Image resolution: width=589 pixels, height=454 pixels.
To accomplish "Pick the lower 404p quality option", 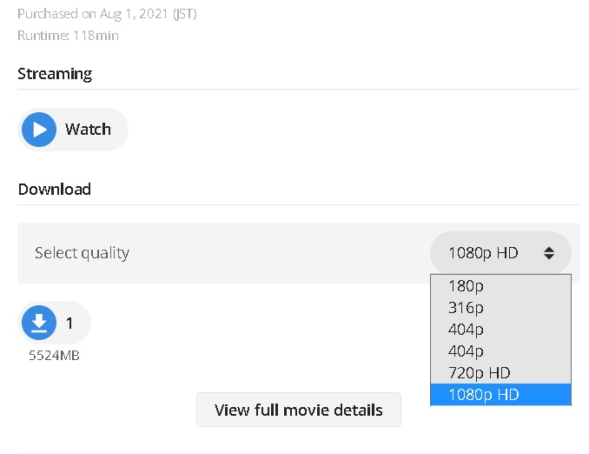I will click(x=500, y=351).
